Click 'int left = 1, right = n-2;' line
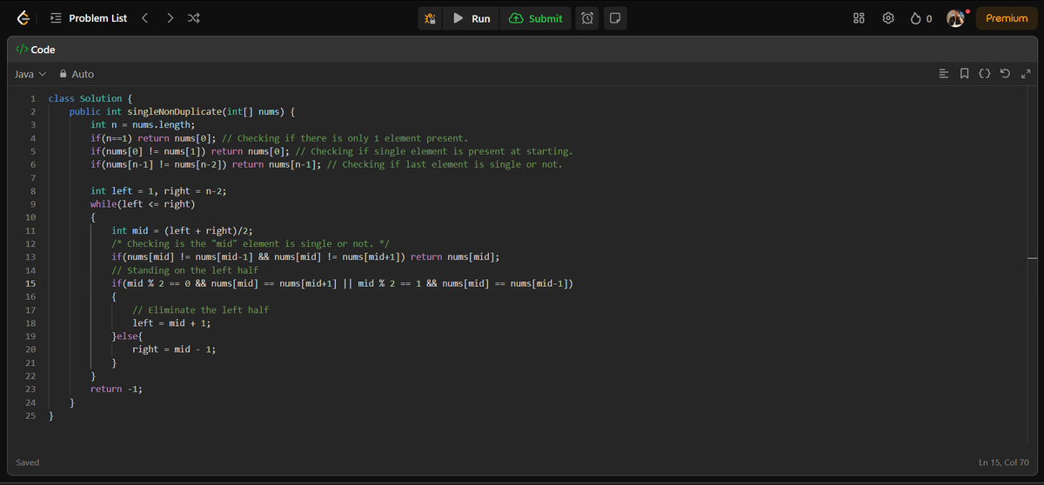 158,191
